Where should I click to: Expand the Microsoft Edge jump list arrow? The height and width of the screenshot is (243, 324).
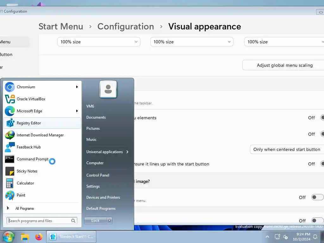(77, 111)
